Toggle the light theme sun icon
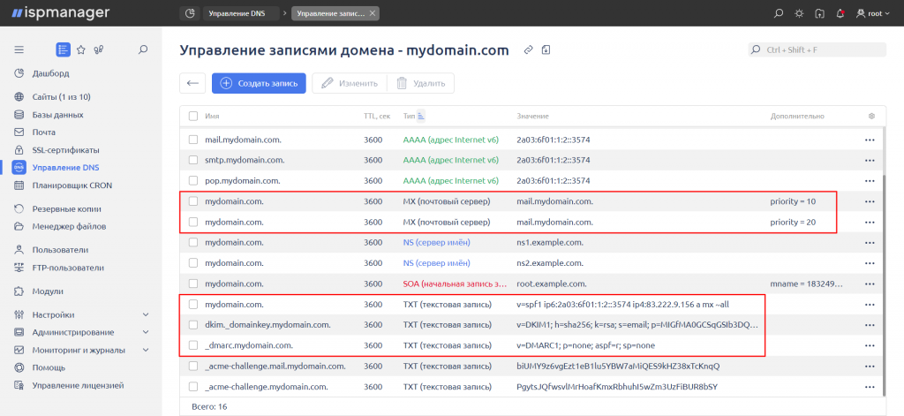The width and height of the screenshot is (904, 416). [x=798, y=13]
